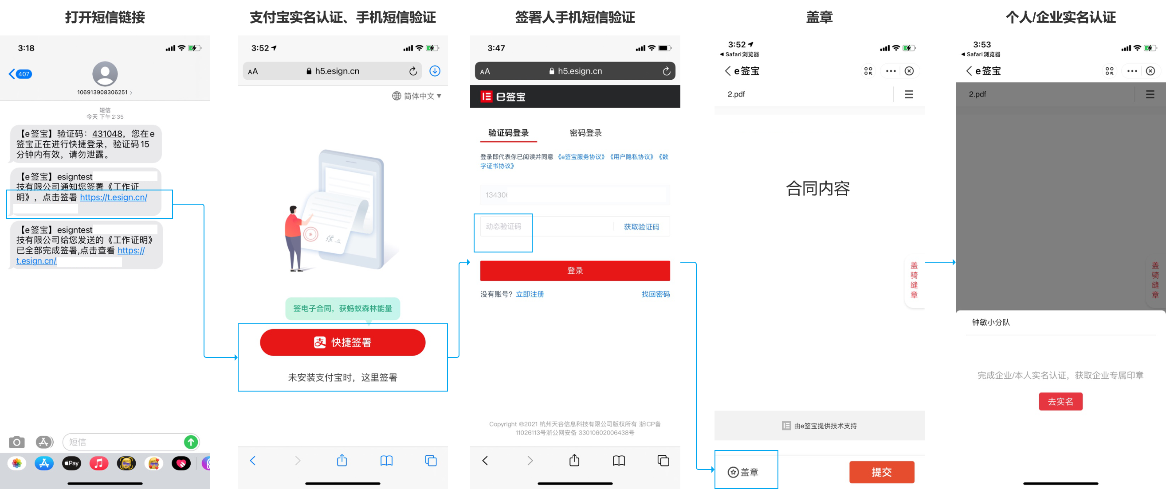This screenshot has width=1166, height=489.
Task: Tap the 盖章 stamp button
Action: (743, 472)
